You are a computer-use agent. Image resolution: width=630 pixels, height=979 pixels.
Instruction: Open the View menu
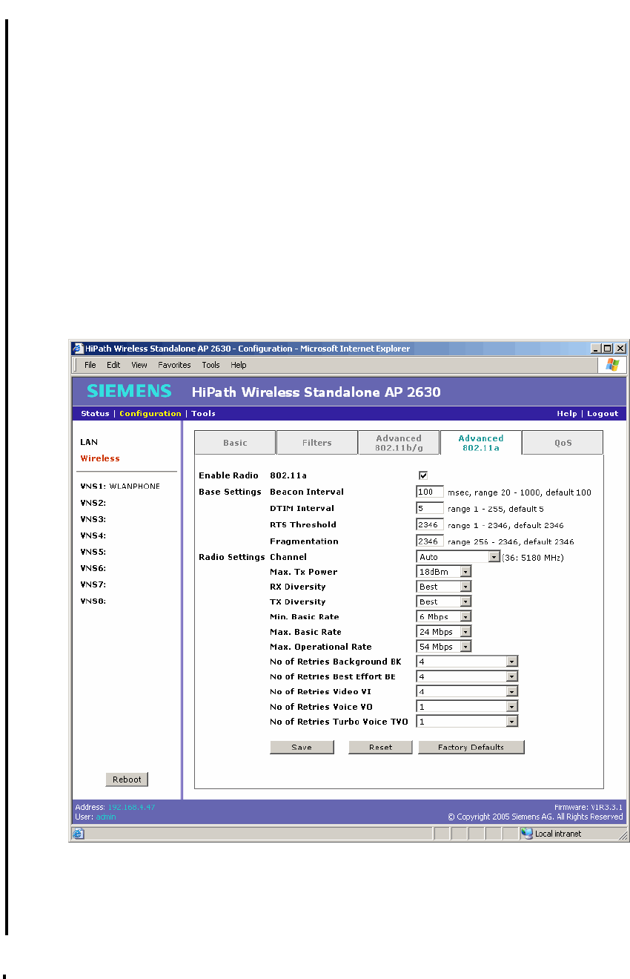(x=139, y=365)
